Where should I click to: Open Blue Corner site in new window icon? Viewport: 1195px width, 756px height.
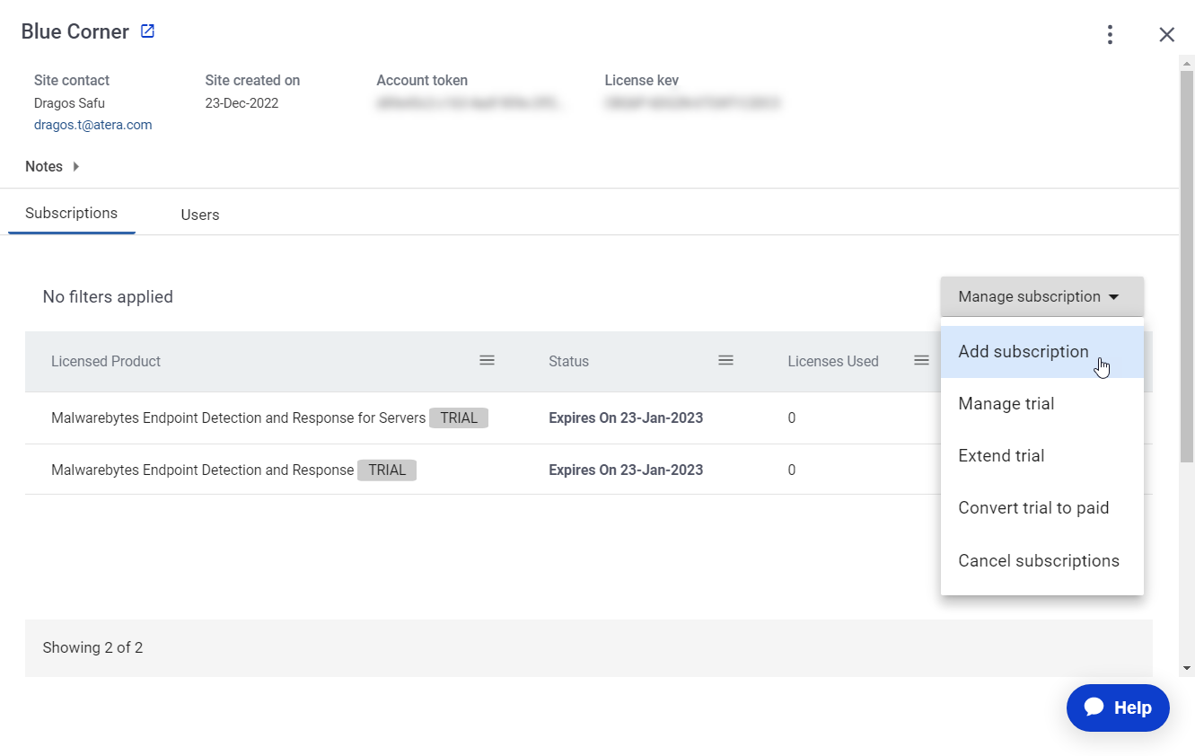(x=148, y=31)
